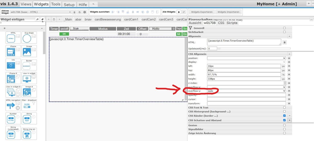314x141 pixels.
Task: Toggle the star beside the left field
Action: [289, 66]
